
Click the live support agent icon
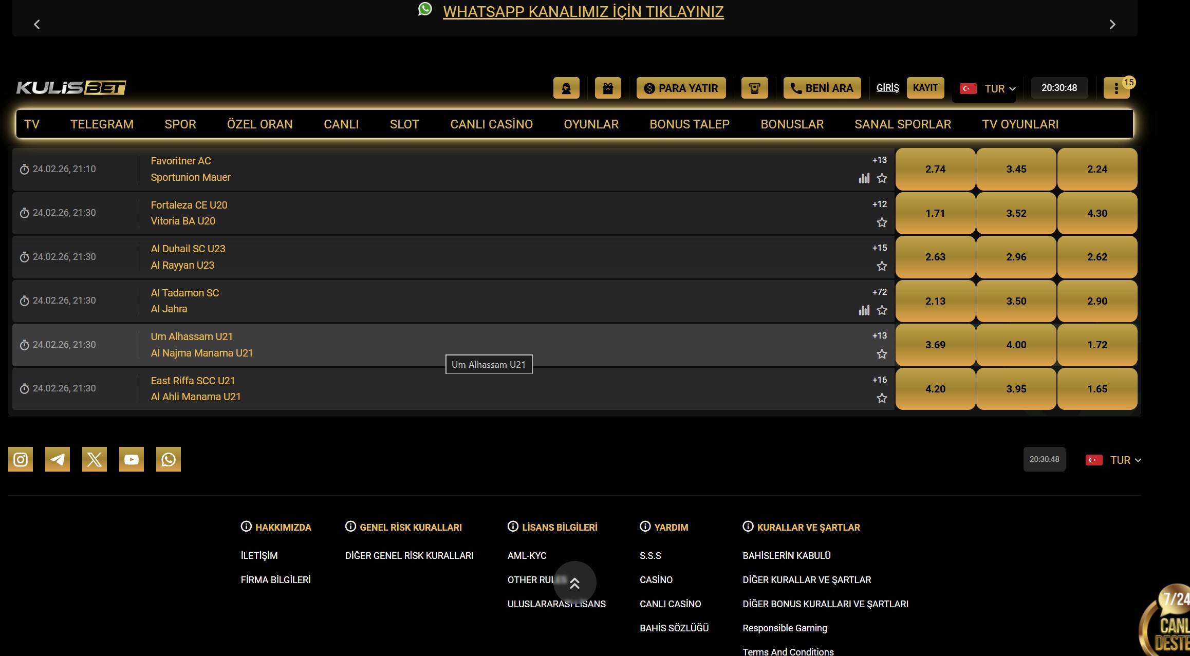pos(566,88)
